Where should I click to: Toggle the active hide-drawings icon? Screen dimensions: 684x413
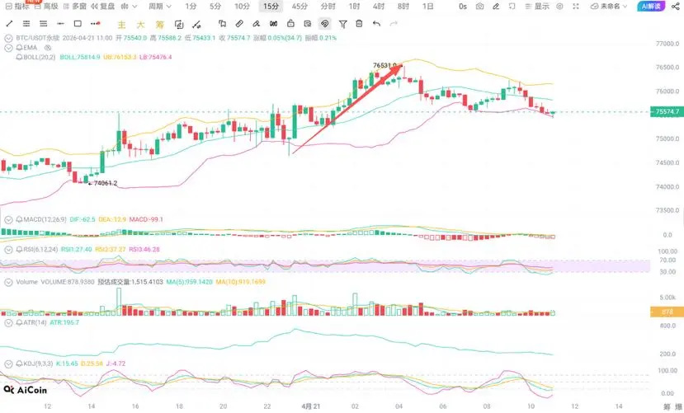point(324,24)
